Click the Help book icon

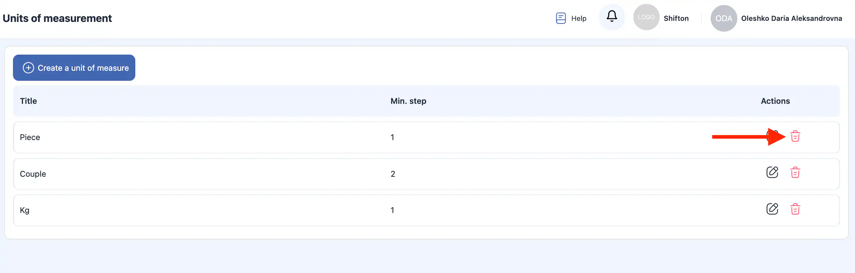(561, 18)
